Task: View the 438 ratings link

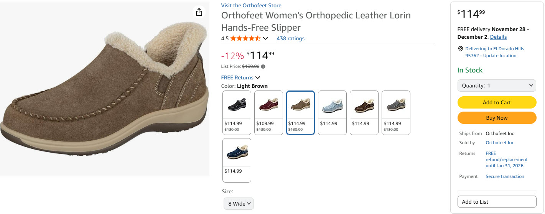Action: pos(290,38)
